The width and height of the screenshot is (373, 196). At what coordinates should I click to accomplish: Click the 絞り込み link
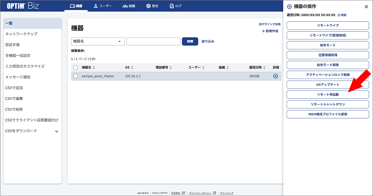point(208,41)
